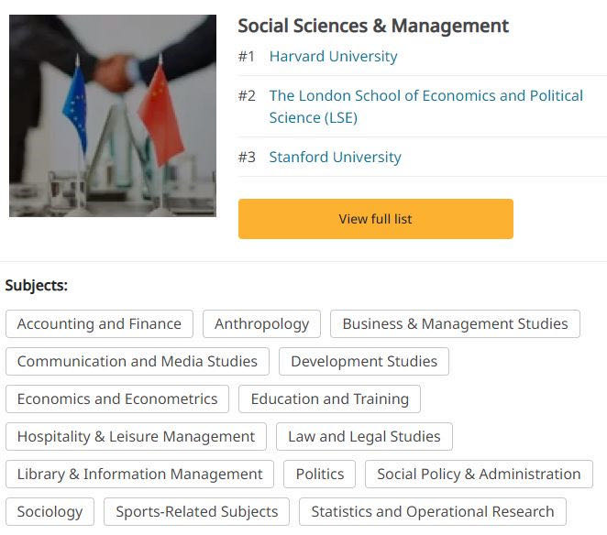The image size is (607, 535).
Task: Select the Accounting and Finance subject
Action: click(99, 324)
